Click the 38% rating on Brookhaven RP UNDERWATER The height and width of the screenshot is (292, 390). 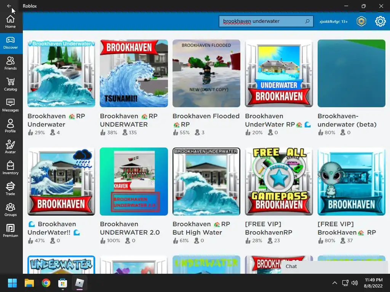pyautogui.click(x=109, y=133)
